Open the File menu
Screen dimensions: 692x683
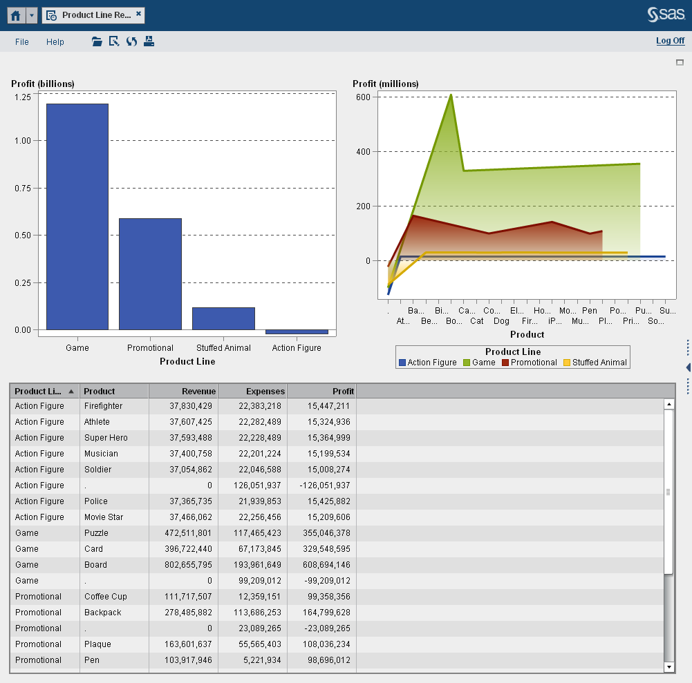tap(21, 41)
